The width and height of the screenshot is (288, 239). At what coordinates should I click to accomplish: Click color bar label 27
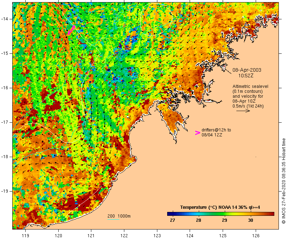172,220
